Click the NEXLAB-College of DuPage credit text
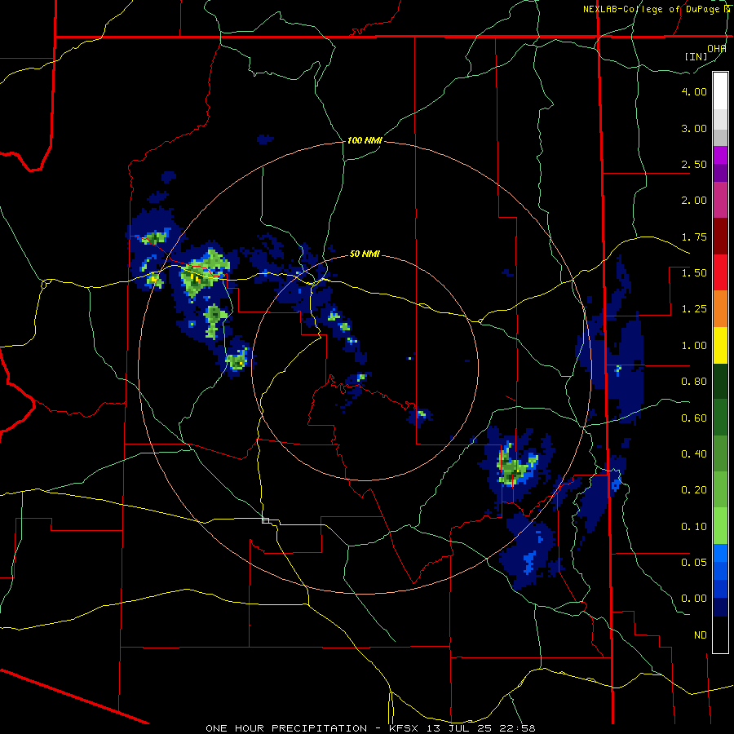 click(652, 9)
